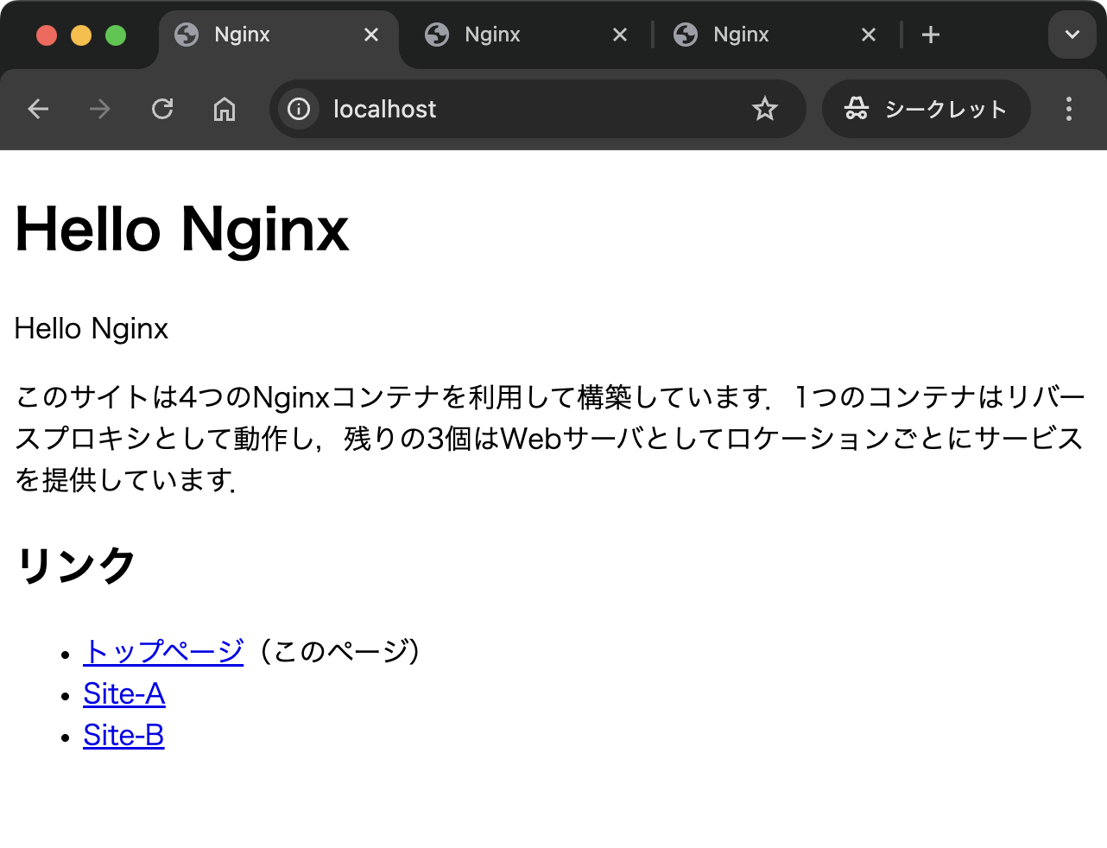
Task: Switch to the second Nginx tab
Action: tap(509, 35)
